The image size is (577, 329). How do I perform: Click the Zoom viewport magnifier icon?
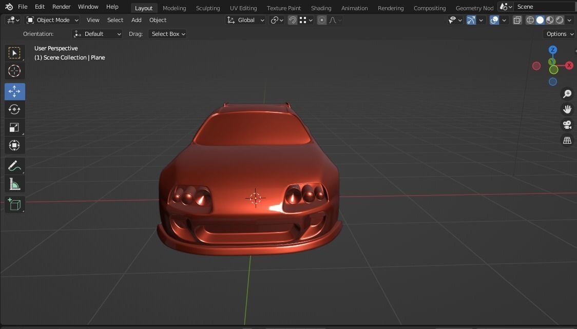(x=567, y=94)
